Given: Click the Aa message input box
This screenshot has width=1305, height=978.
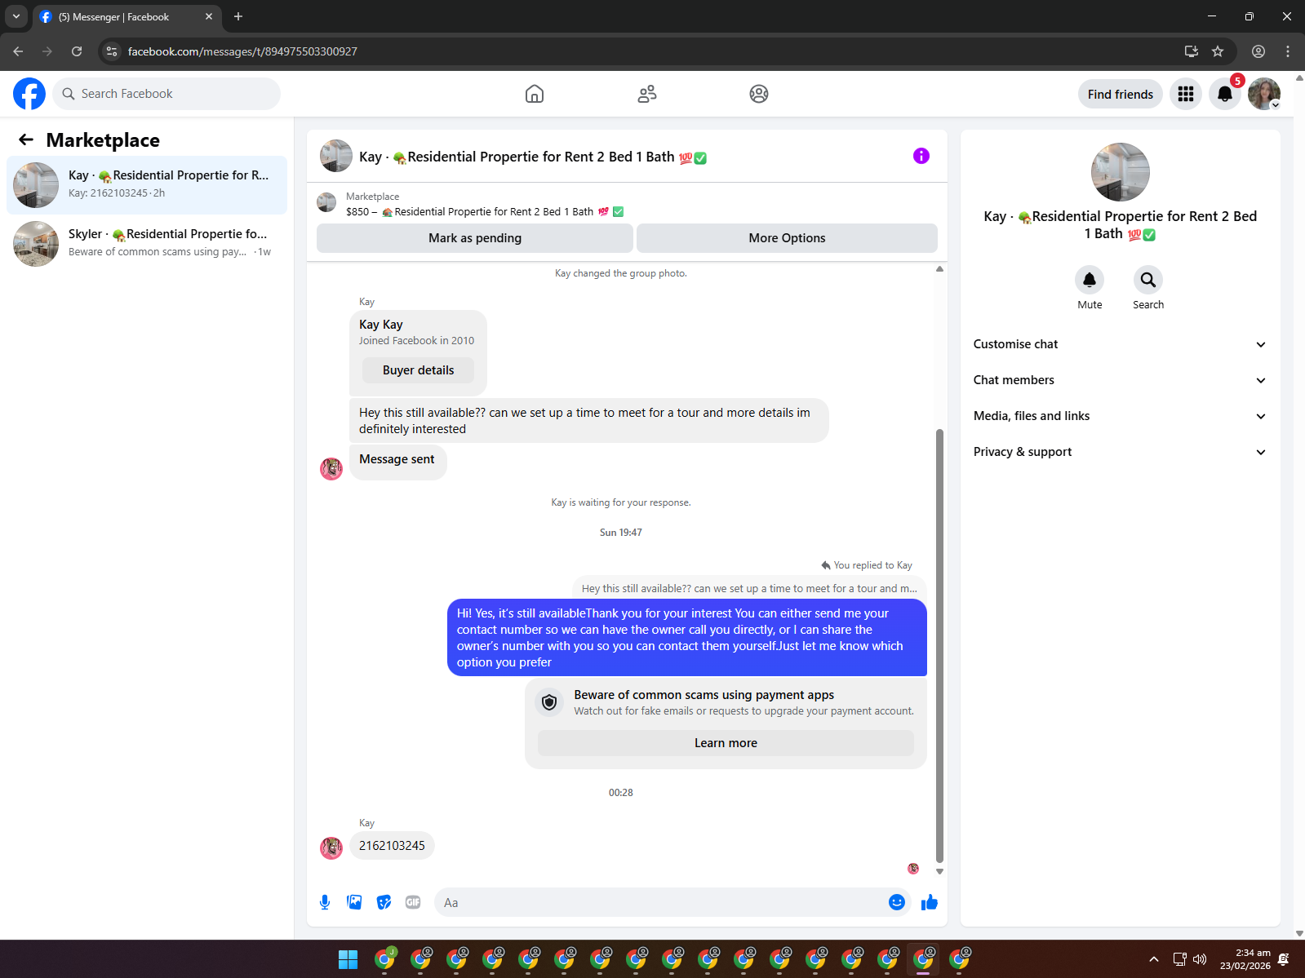Looking at the screenshot, I should click(672, 902).
